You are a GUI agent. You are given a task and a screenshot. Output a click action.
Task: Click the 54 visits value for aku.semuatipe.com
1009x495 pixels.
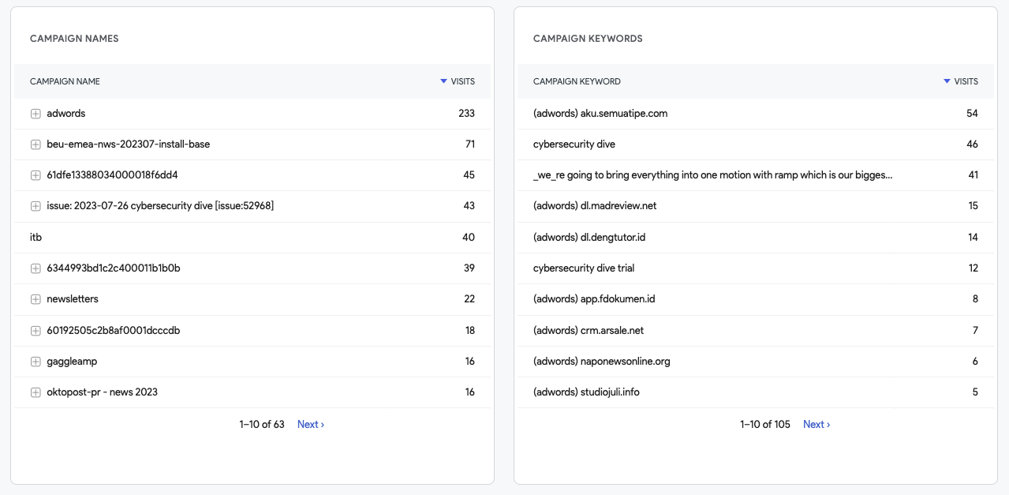[972, 114]
